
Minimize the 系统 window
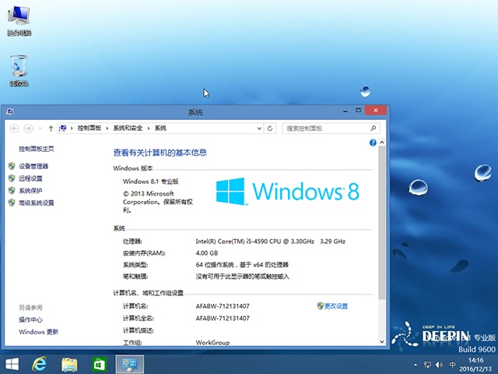(345, 111)
